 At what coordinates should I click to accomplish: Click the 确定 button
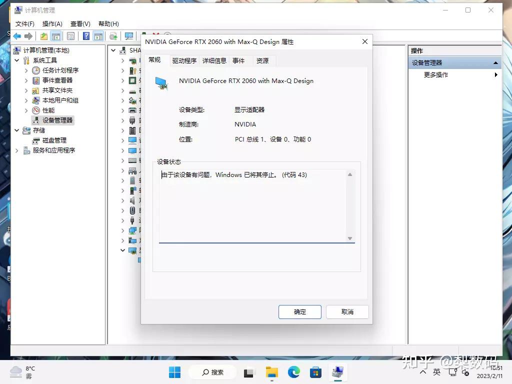(300, 312)
